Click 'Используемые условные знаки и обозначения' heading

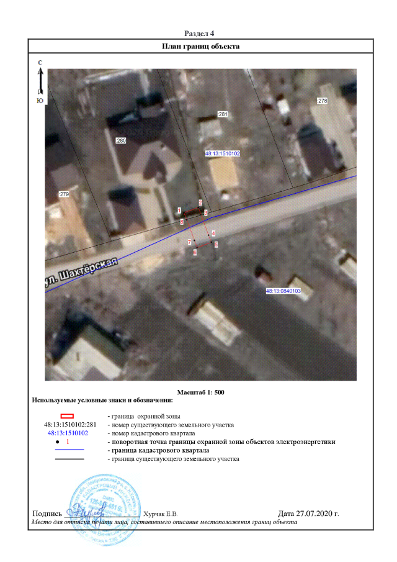[102, 400]
